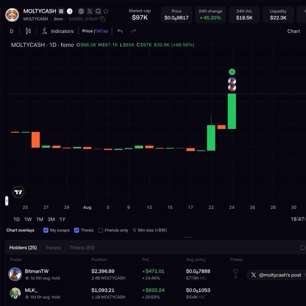Click the green plus marker above the candle
The width and height of the screenshot is (306, 306).
[x=232, y=72]
